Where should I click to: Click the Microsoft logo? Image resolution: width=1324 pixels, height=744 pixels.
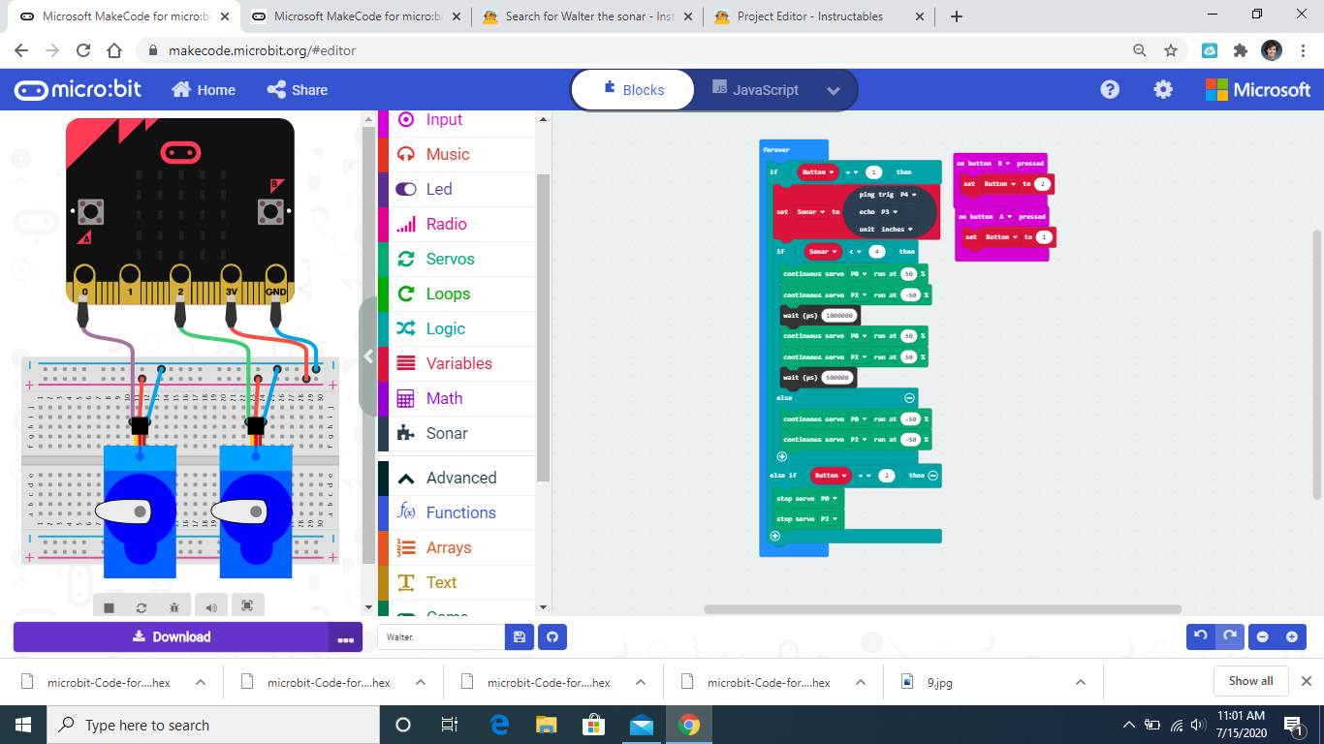coord(1257,89)
